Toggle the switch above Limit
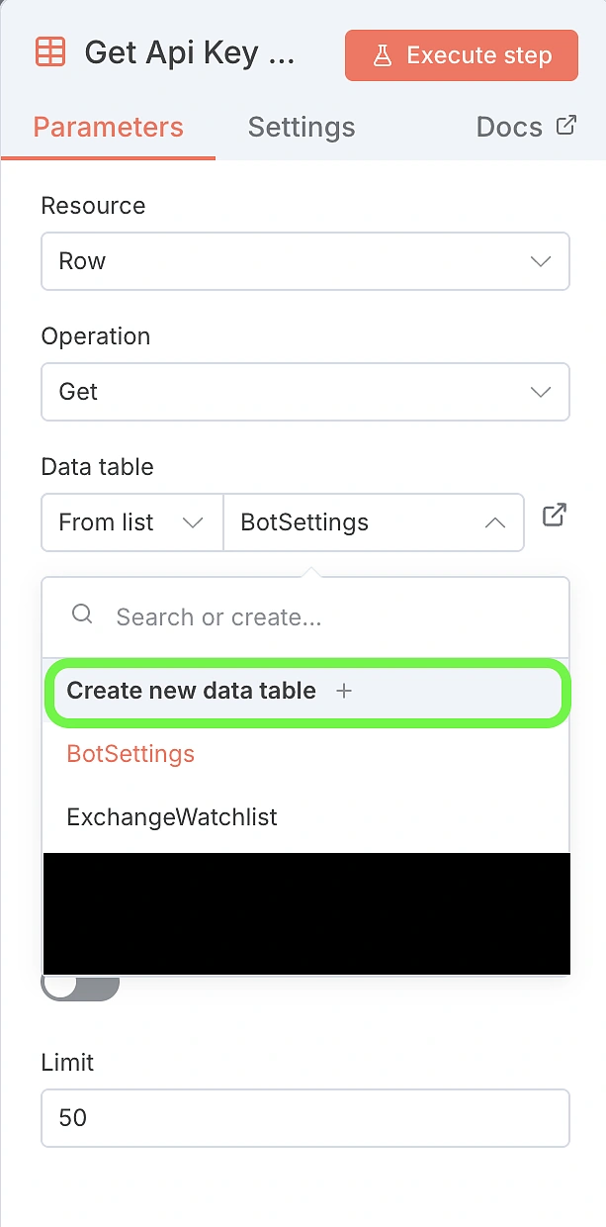 tap(80, 986)
